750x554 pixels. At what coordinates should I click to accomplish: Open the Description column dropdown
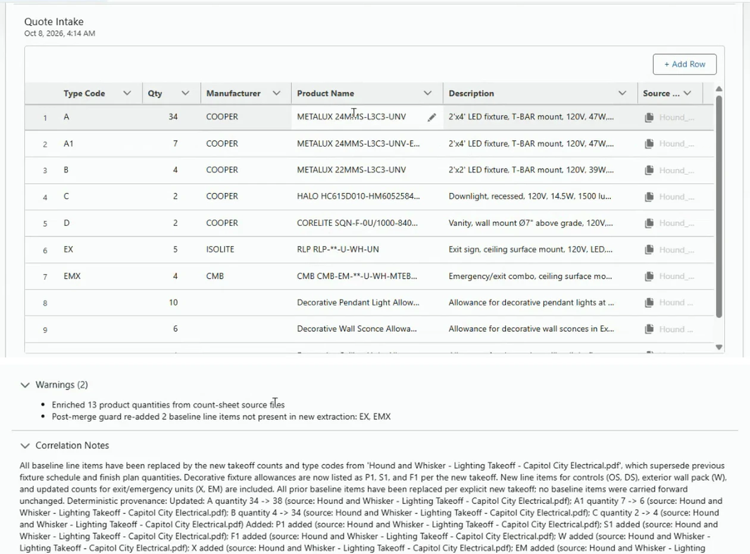click(622, 93)
